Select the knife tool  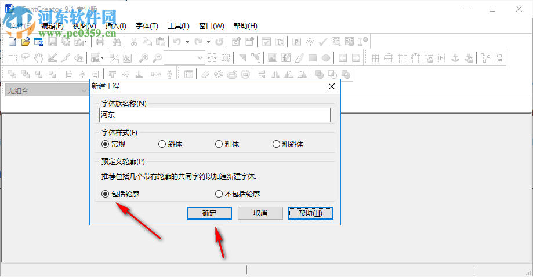point(66,58)
